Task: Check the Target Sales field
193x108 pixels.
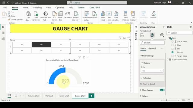Action: click(x=172, y=56)
